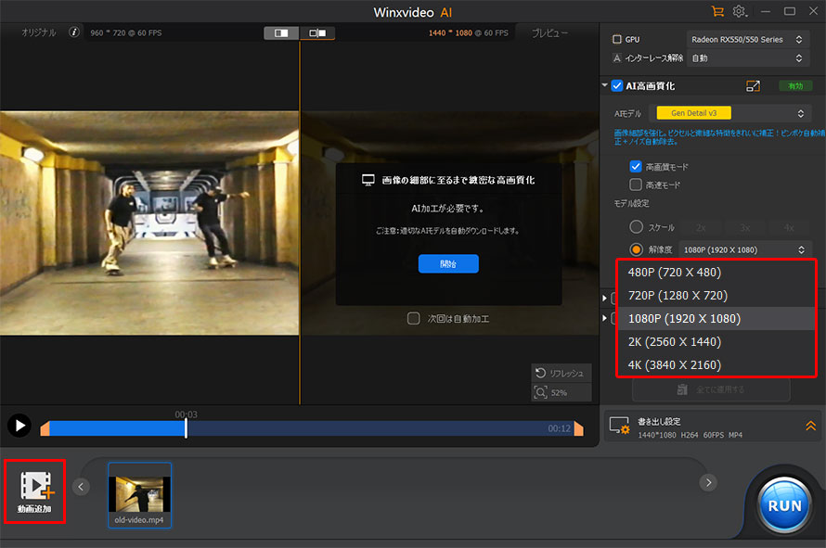Open the インターレース解除 dropdown
This screenshot has width=826, height=548.
(748, 57)
